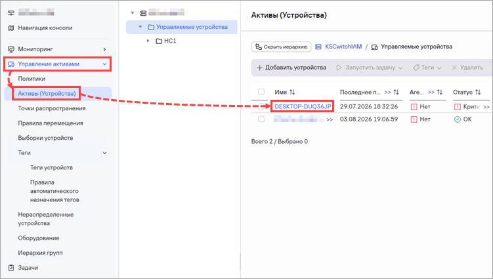Open Точки распространения in the sidebar

point(52,108)
